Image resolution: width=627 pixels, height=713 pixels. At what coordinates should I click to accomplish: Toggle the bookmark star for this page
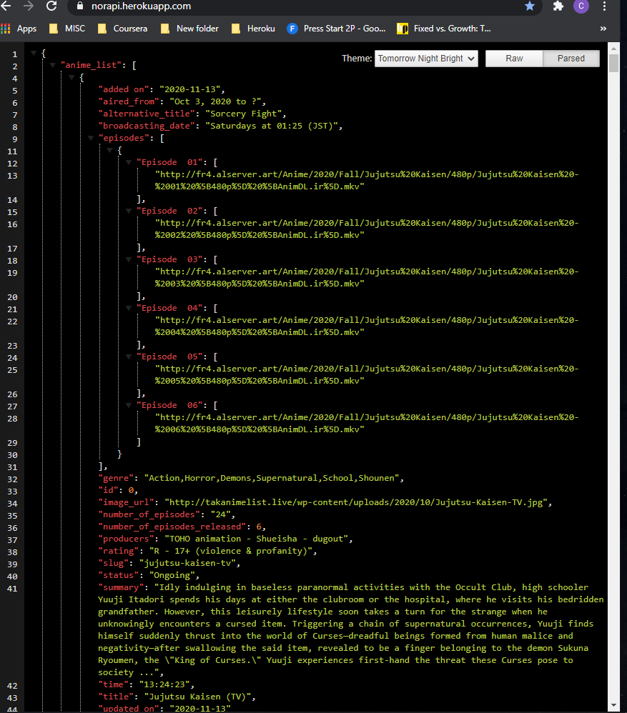(530, 6)
